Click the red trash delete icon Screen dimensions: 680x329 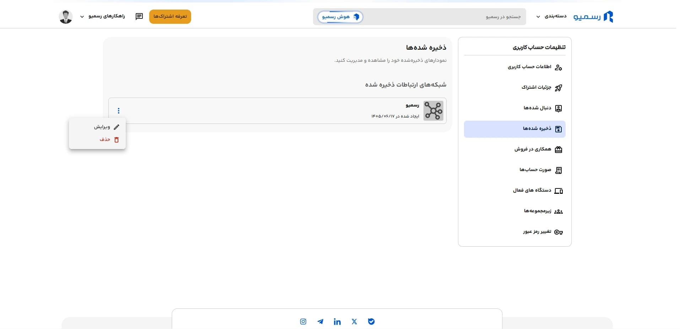pos(116,140)
